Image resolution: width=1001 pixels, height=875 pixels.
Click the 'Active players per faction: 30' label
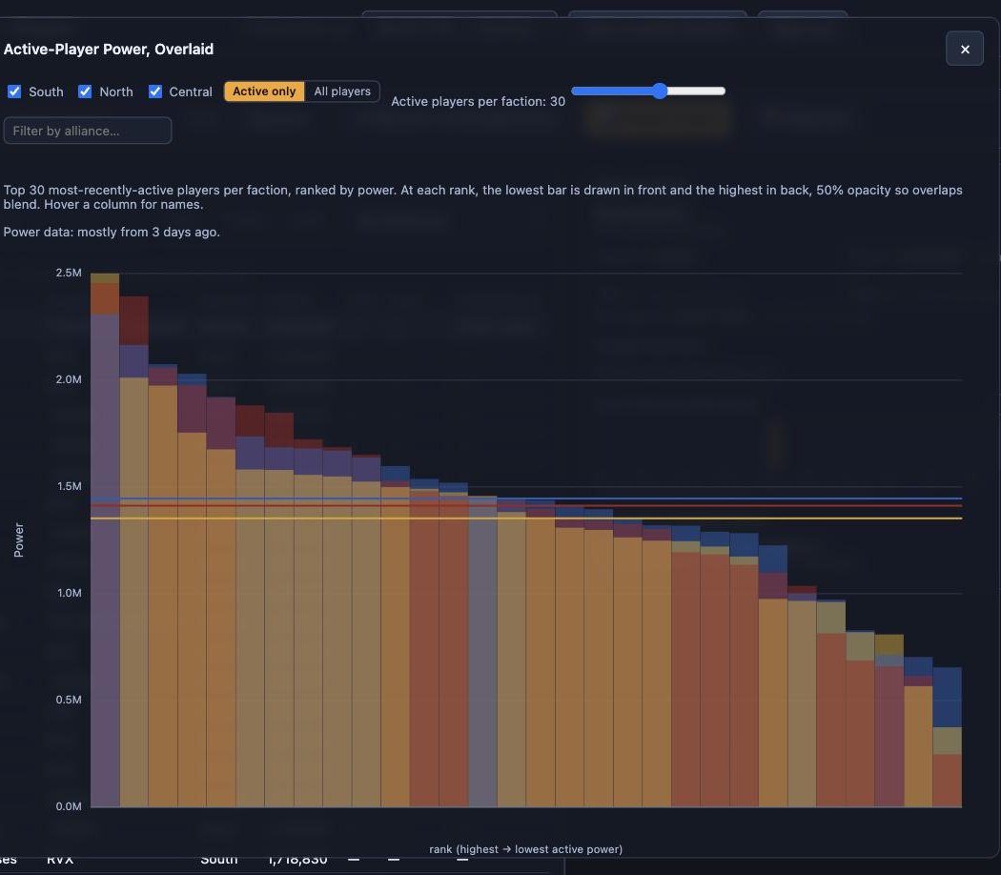click(x=478, y=101)
